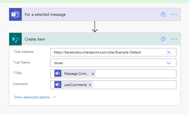Remove the userComments token from Comment
Screen dimensions: 189x115
[90, 85]
